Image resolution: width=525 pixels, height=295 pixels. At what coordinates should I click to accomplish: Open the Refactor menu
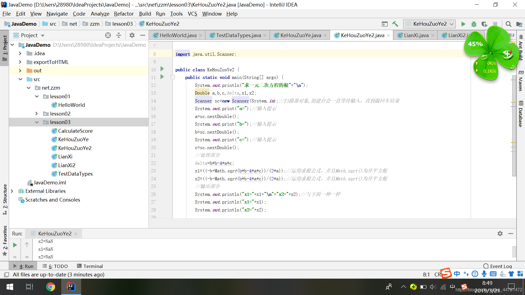[124, 14]
